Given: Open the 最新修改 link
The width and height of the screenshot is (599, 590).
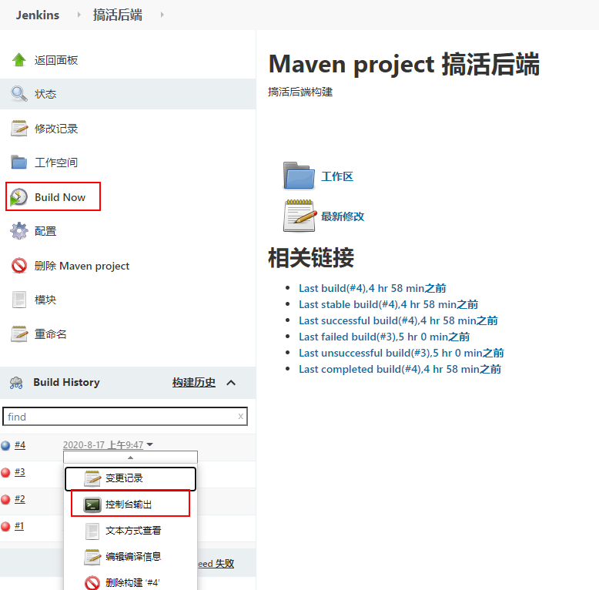Looking at the screenshot, I should point(343,216).
